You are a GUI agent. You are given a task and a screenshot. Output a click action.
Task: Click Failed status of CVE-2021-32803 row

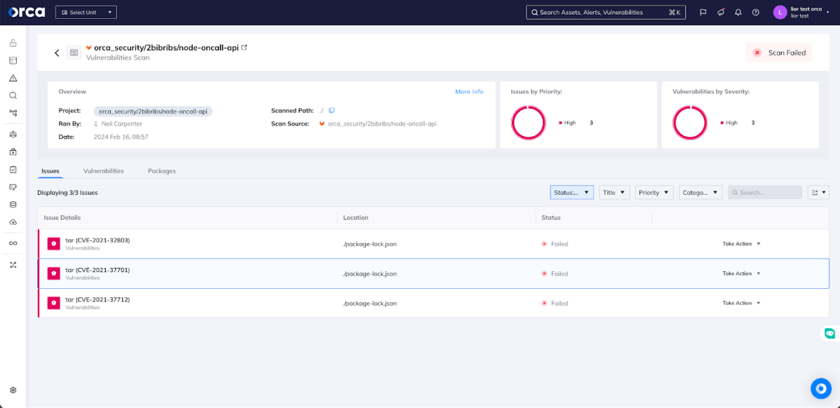click(x=555, y=244)
